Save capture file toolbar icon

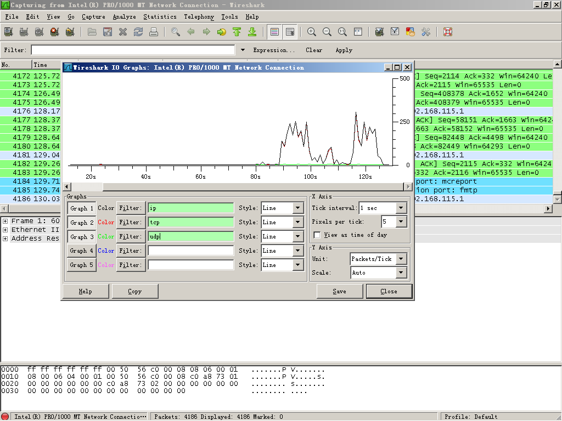[108, 32]
